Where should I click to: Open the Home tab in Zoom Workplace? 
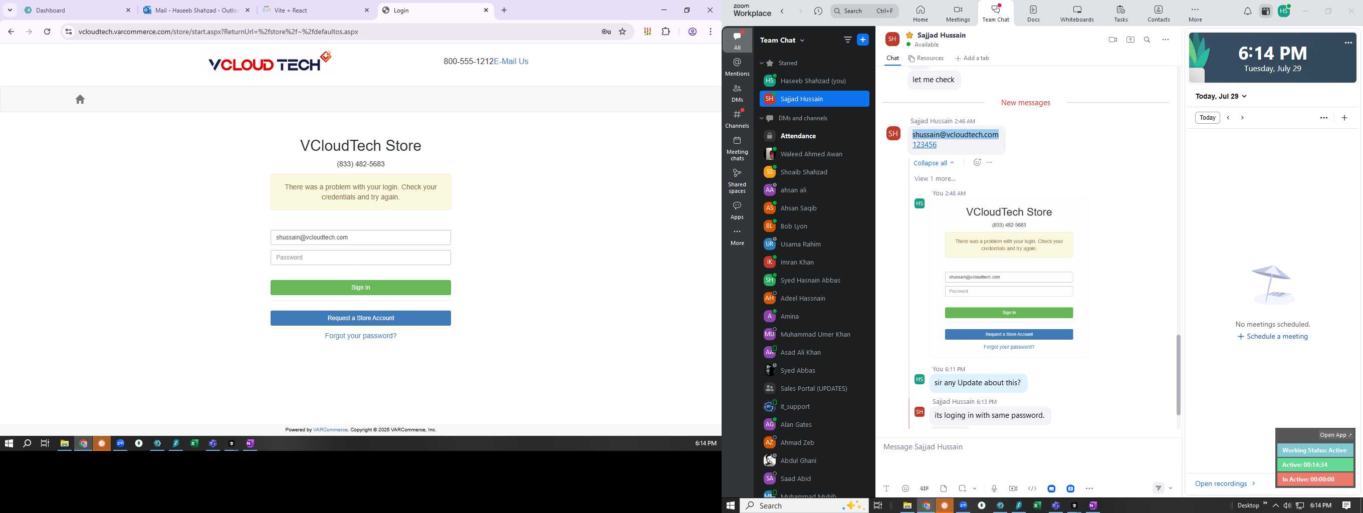point(920,14)
